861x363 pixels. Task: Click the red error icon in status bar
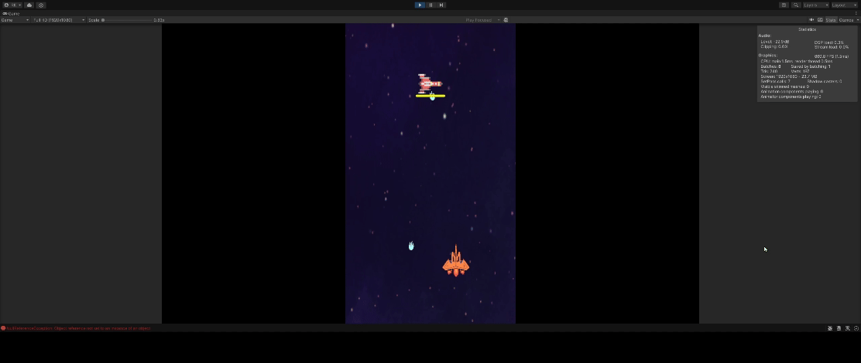point(3,328)
